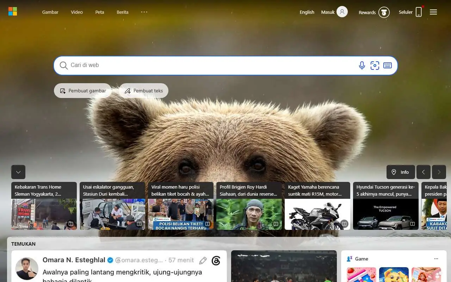Screen dimensions: 451x282
Task: Open polisi belikan tiket bocah news card
Action: tap(181, 206)
